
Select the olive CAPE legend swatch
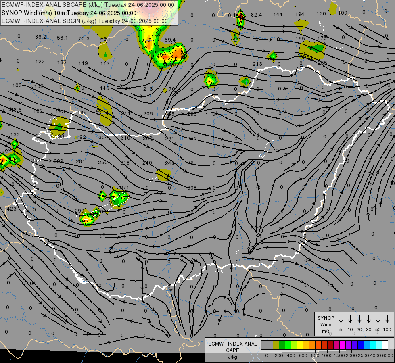(x=276, y=345)
